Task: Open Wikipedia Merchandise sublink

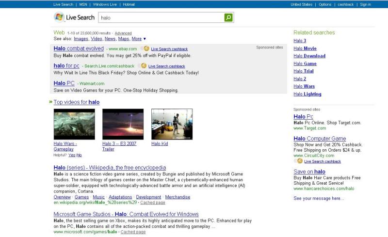Action: [x=178, y=197]
